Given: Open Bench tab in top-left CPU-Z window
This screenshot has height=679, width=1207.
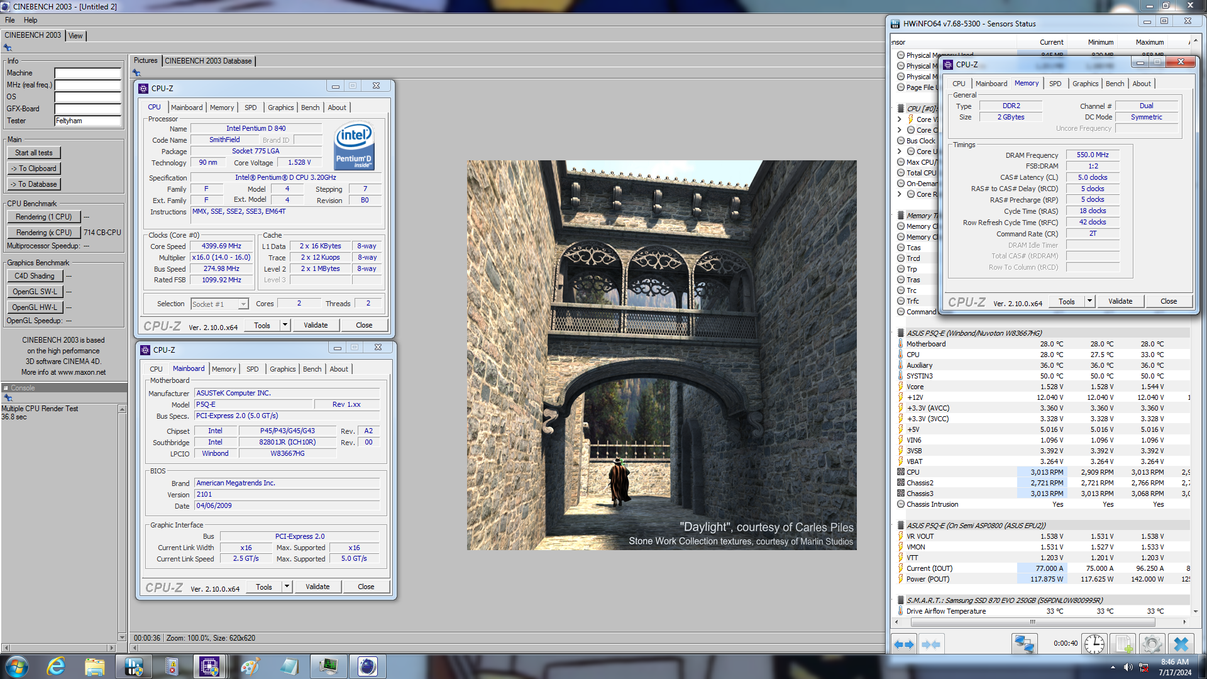Looking at the screenshot, I should click(x=310, y=108).
